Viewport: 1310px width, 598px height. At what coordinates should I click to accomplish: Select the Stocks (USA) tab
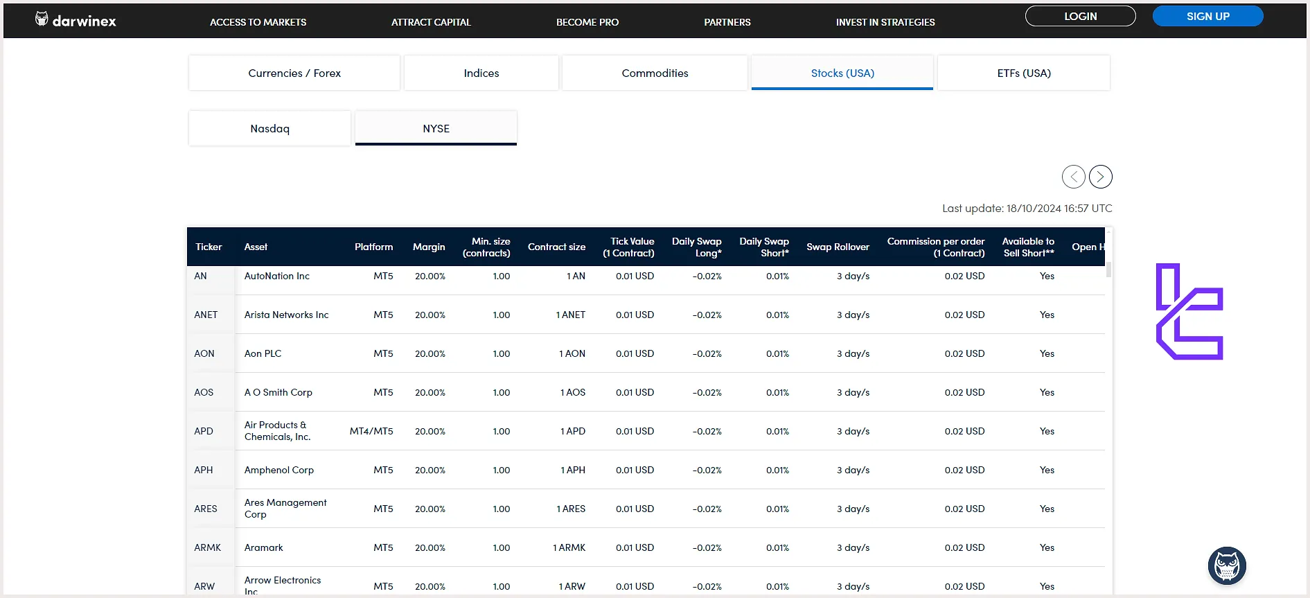[842, 73]
